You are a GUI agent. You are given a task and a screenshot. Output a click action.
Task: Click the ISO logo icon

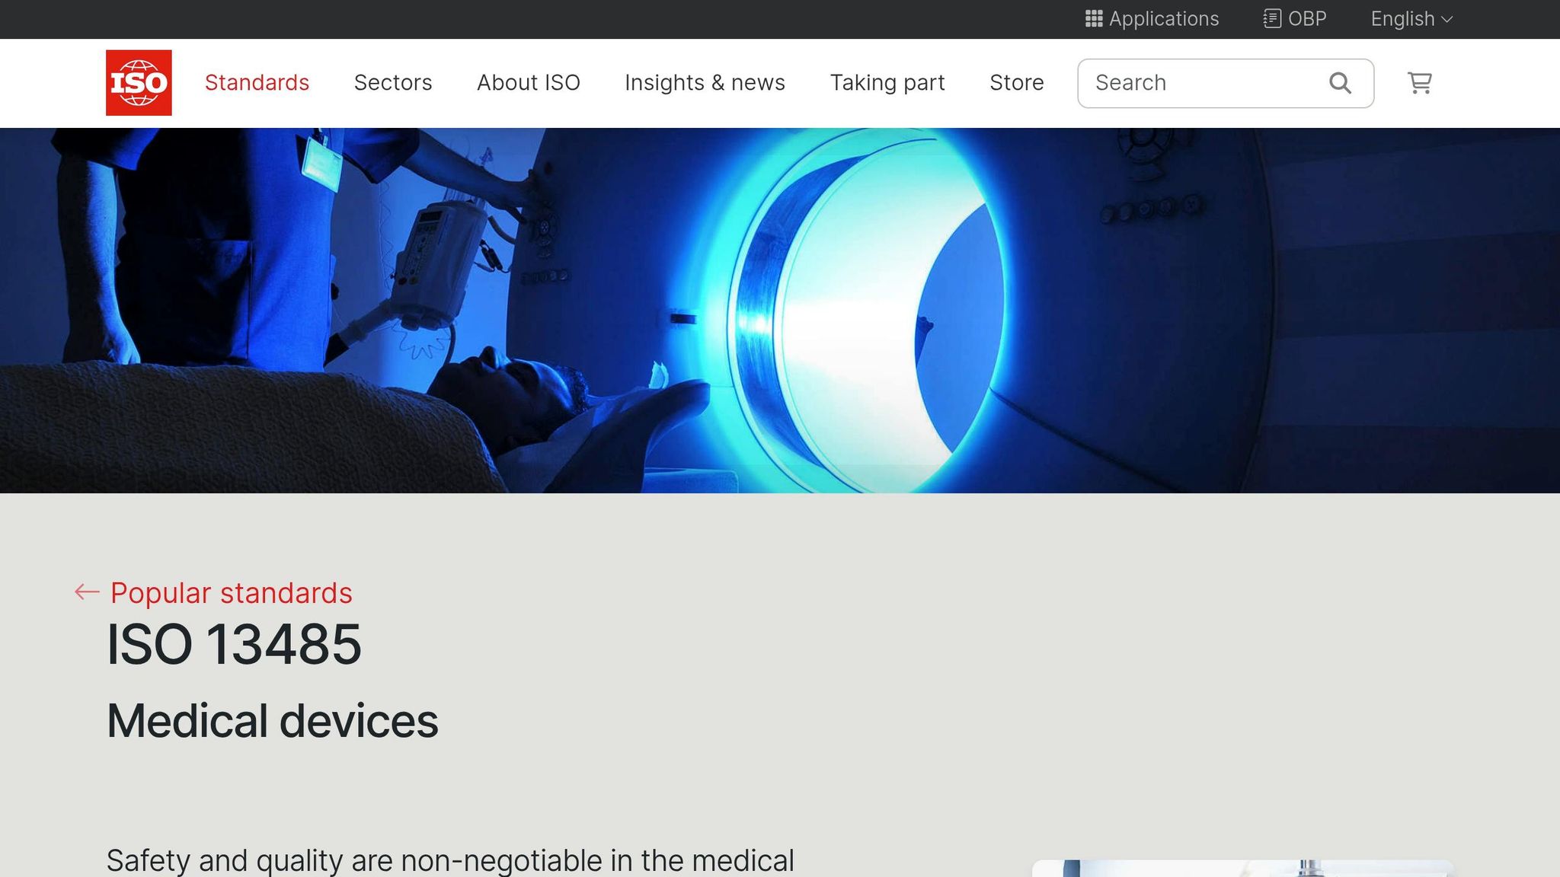coord(139,83)
